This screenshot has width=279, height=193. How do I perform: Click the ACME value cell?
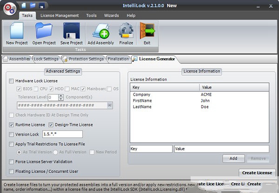tap(206, 94)
